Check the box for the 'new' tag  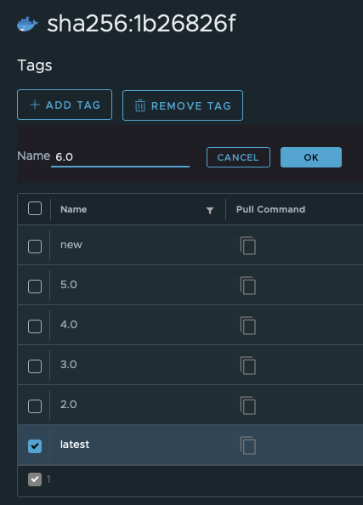point(35,247)
